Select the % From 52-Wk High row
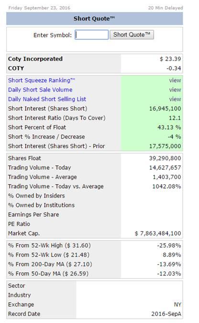 click(94, 246)
